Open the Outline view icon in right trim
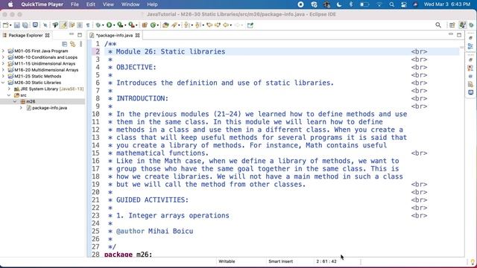477x268 pixels. pos(470,46)
